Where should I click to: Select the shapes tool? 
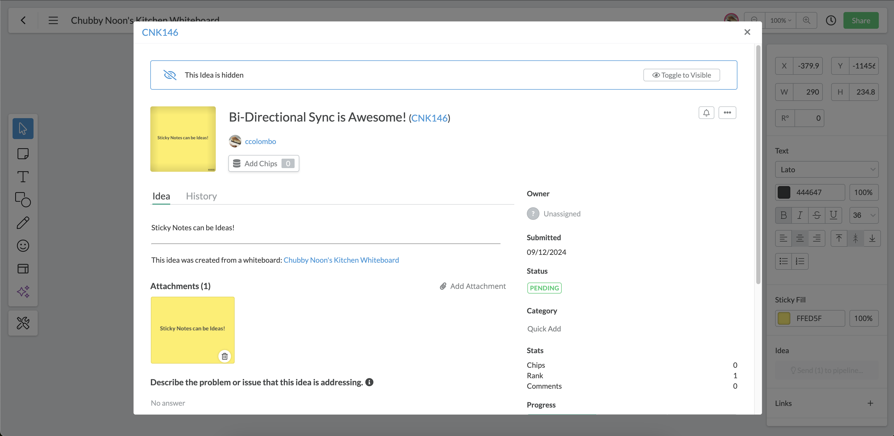pyautogui.click(x=23, y=199)
